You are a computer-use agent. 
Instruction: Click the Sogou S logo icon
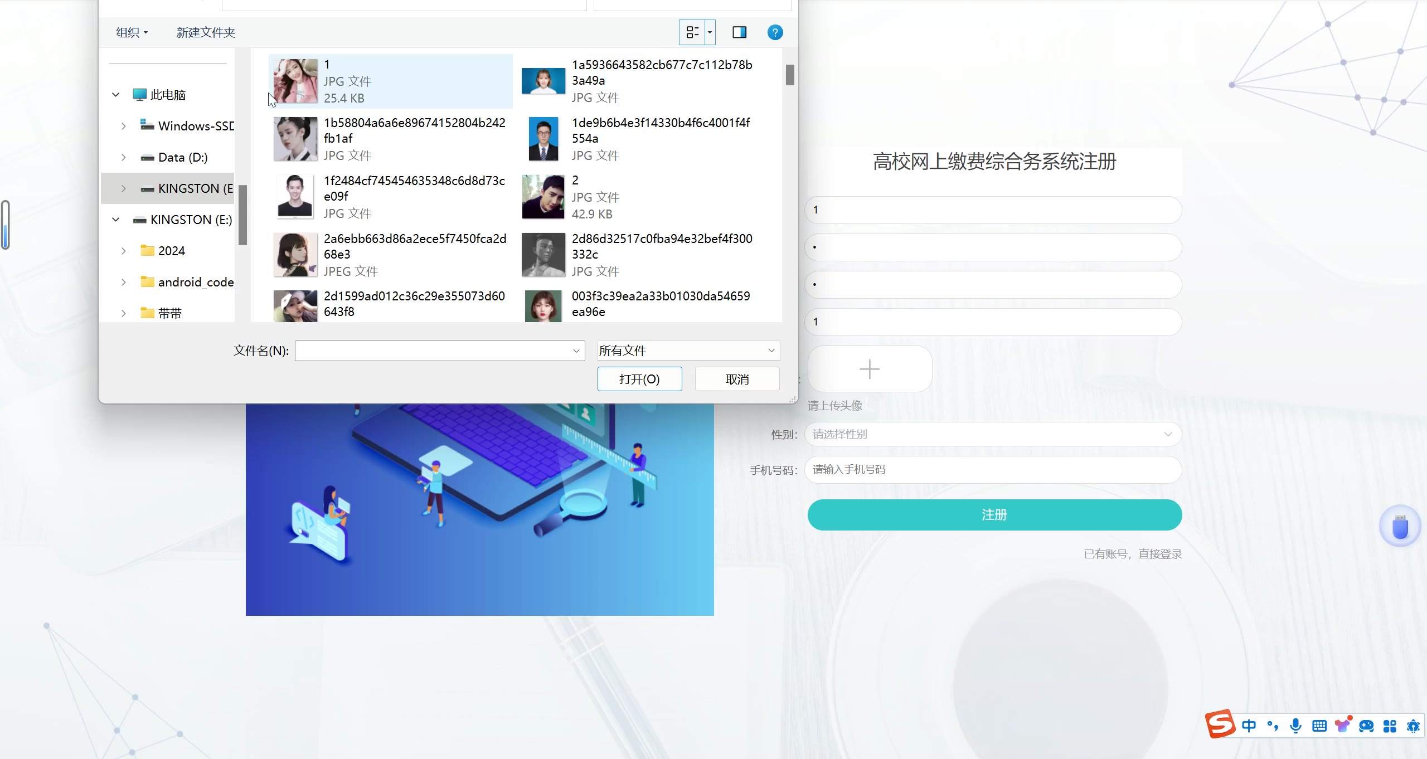1221,724
